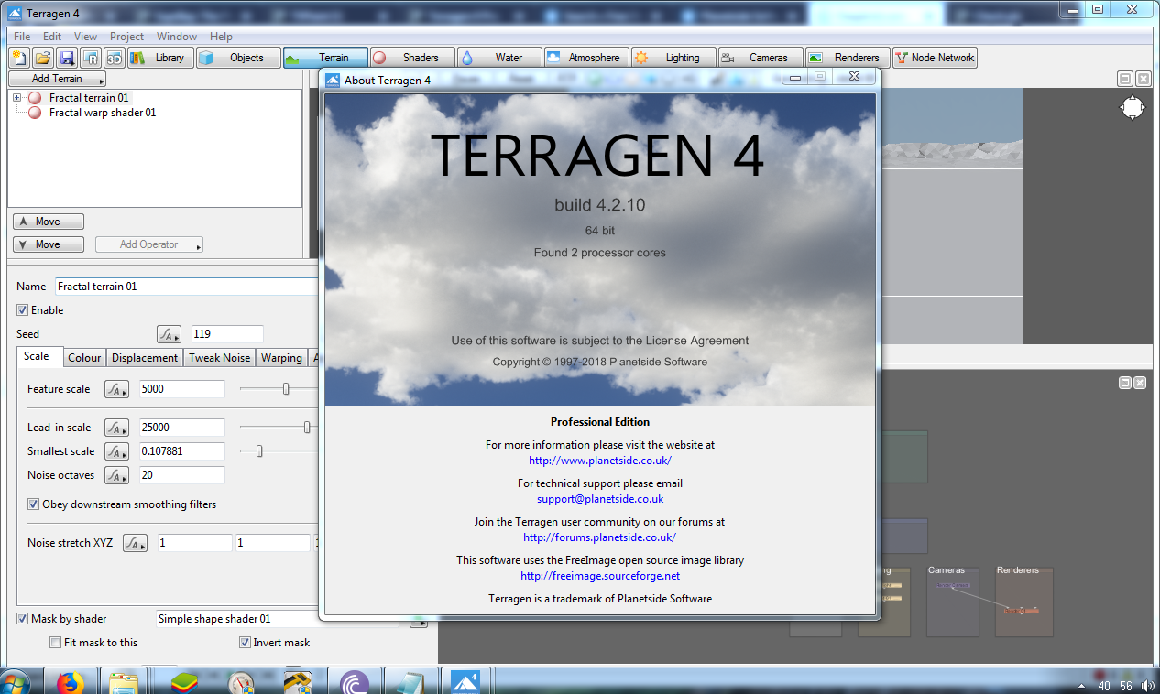
Task: Click the Feature scale slider handle
Action: pyautogui.click(x=286, y=389)
